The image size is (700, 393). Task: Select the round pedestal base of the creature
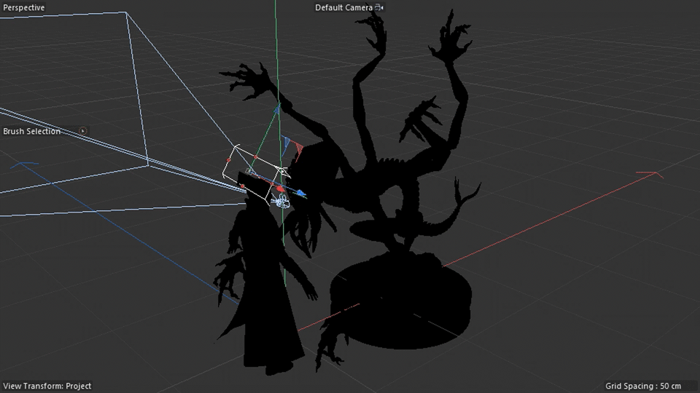tap(400, 301)
